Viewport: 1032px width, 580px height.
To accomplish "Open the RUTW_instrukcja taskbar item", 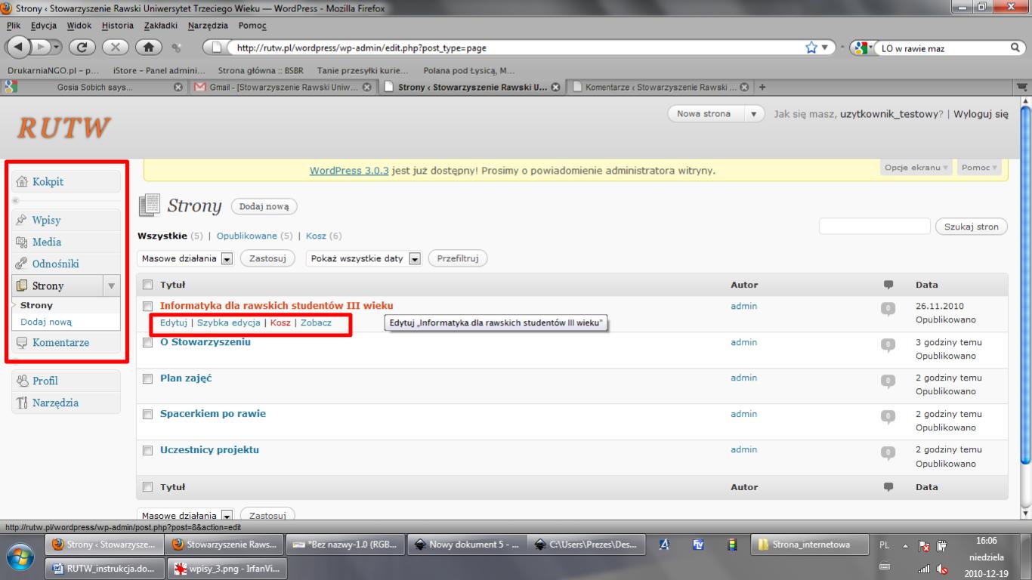I will click(104, 569).
